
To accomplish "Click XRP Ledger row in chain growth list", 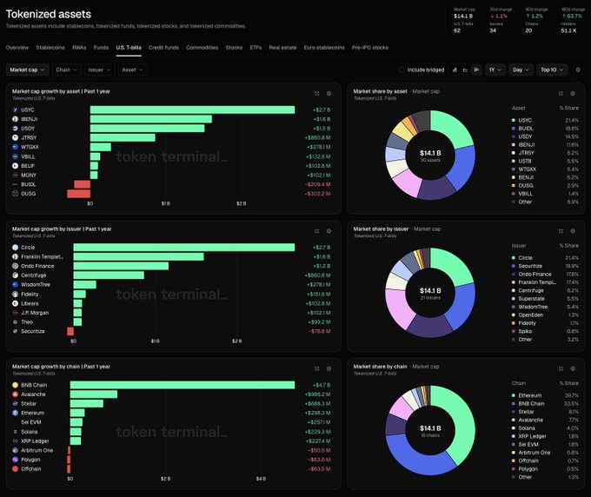I will (171, 441).
